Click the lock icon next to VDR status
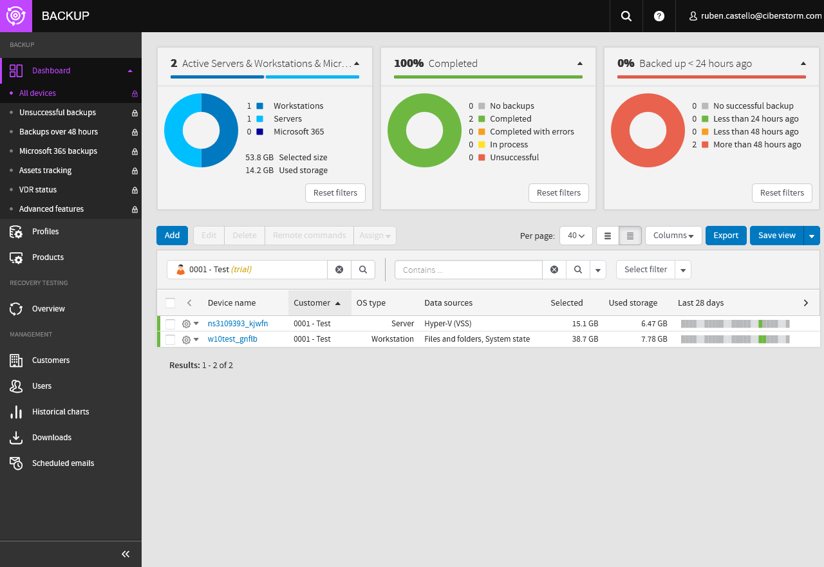Screen dimensions: 824x567 click(135, 190)
